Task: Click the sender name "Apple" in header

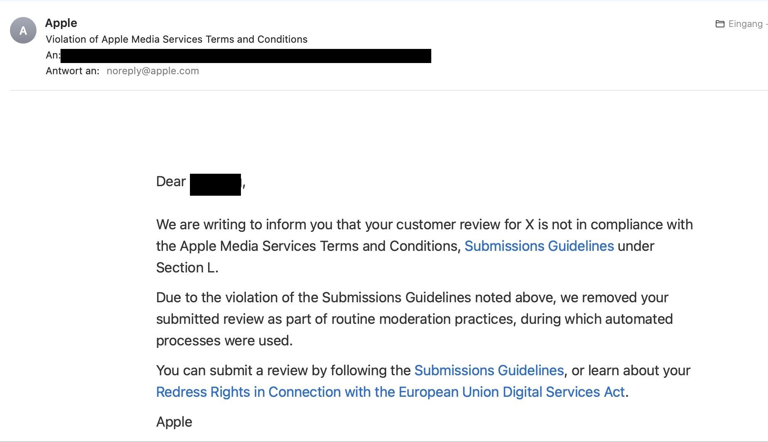Action: (x=61, y=23)
